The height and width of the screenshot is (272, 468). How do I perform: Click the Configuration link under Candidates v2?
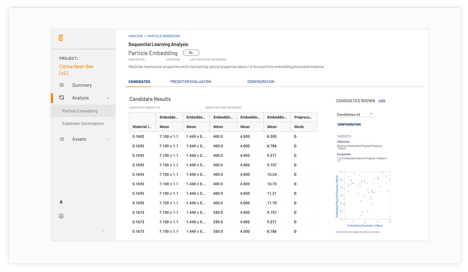[x=349, y=124]
